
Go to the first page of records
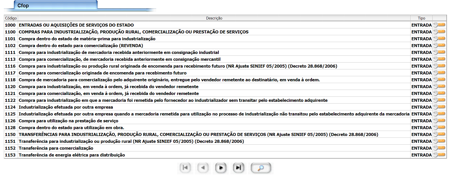(185, 168)
